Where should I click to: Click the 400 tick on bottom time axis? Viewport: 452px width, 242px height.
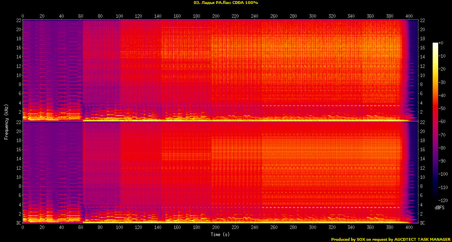point(409,228)
